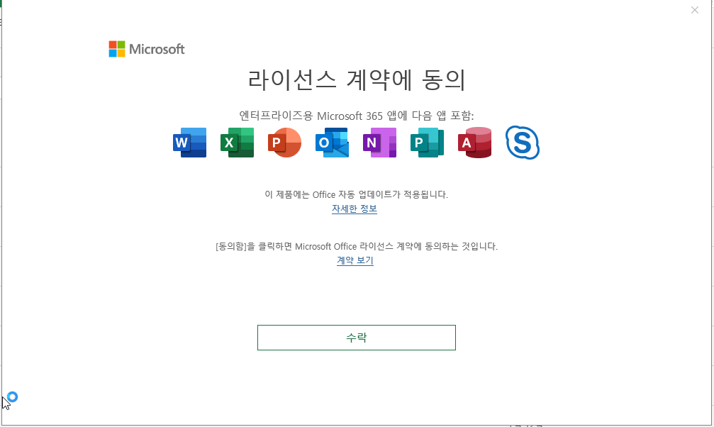Click the Word app icon

tap(190, 143)
